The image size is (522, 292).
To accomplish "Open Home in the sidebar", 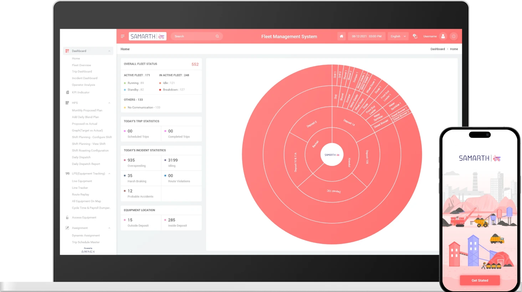I will pos(76,58).
